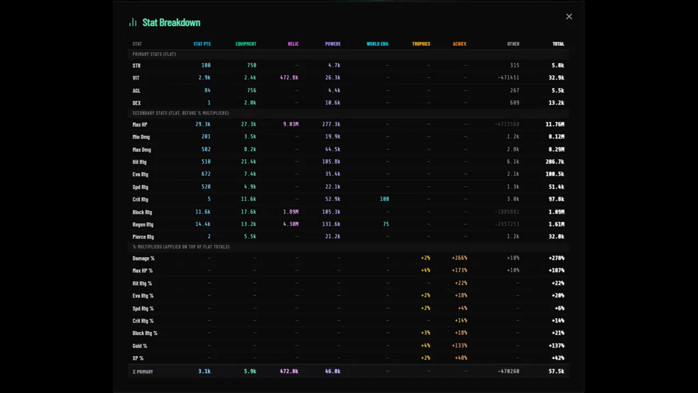Image resolution: width=698 pixels, height=393 pixels.
Task: Click Max HP relic value '9.03M'
Action: click(291, 124)
